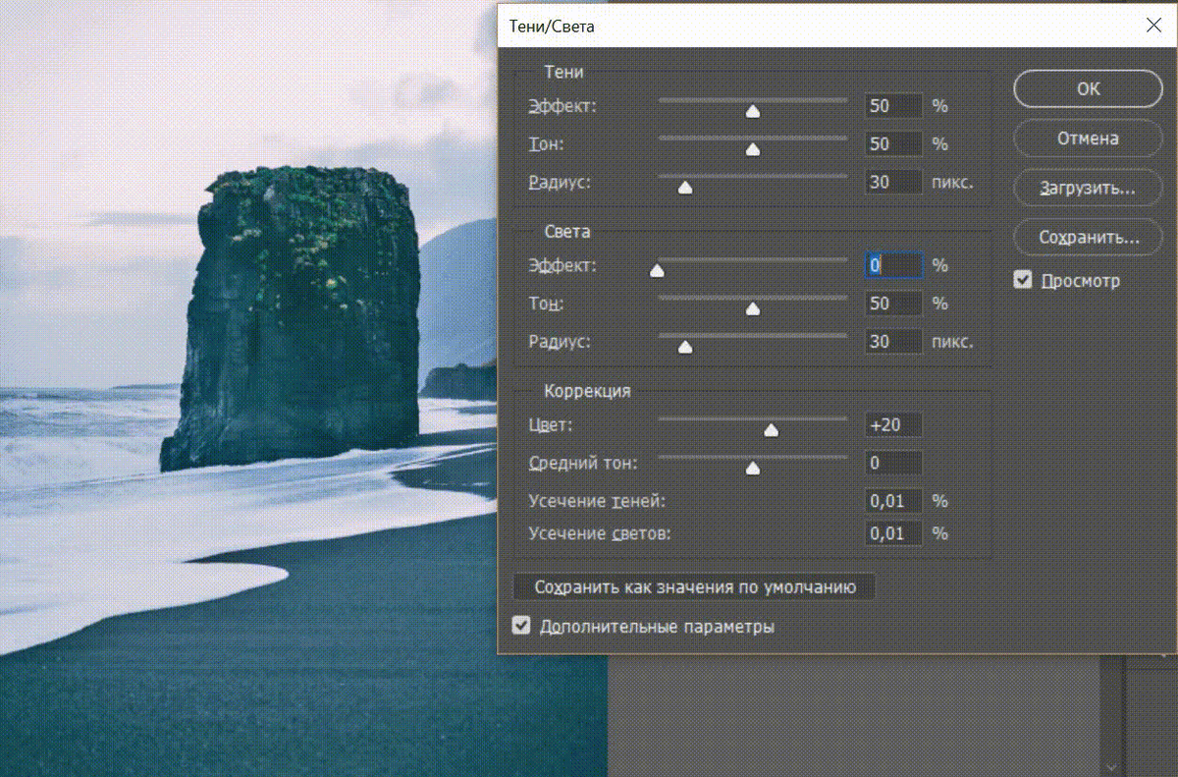The image size is (1178, 777).
Task: Click the Цвет slider handle
Action: click(x=771, y=430)
